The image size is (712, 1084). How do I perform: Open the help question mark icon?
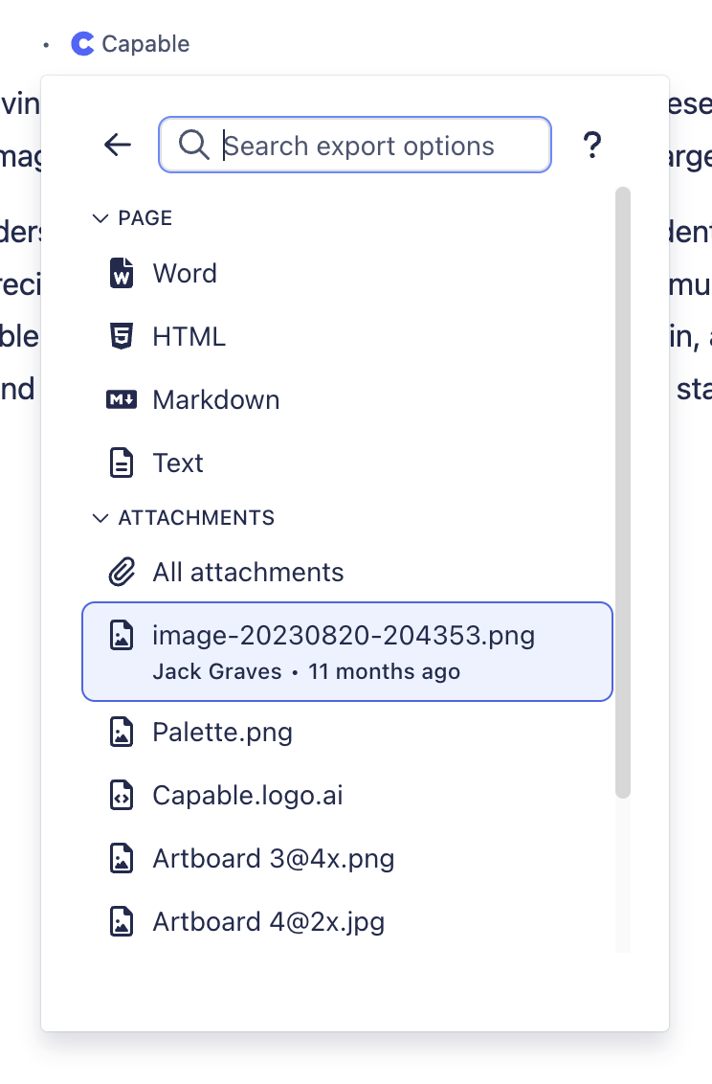592,146
